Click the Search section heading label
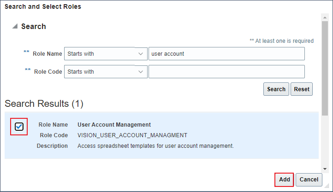The image size is (333, 192). [x=34, y=27]
